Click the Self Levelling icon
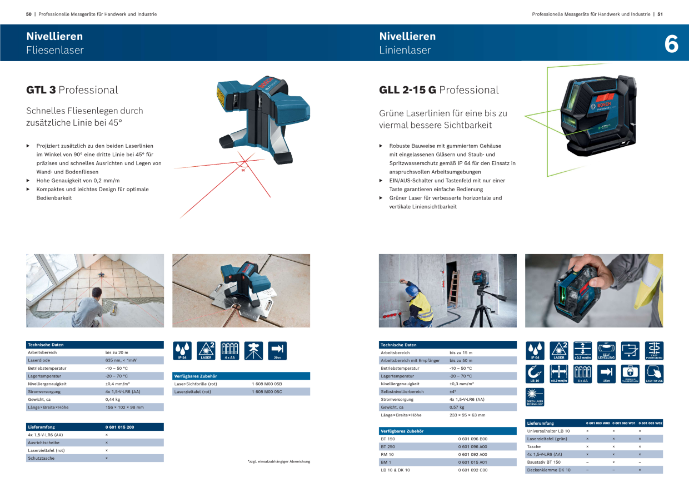This screenshot has width=689, height=487. pyautogui.click(x=606, y=351)
